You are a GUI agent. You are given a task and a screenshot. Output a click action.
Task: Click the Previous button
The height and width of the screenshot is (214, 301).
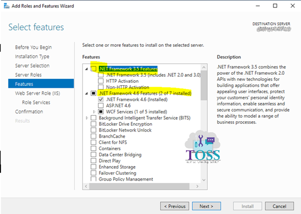pyautogui.click(x=174, y=206)
